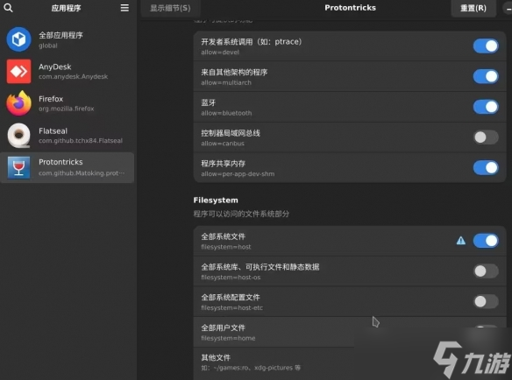Viewport: 512px width, 380px height.
Task: Enable the filesystem=host-etc switch
Action: pyautogui.click(x=486, y=301)
